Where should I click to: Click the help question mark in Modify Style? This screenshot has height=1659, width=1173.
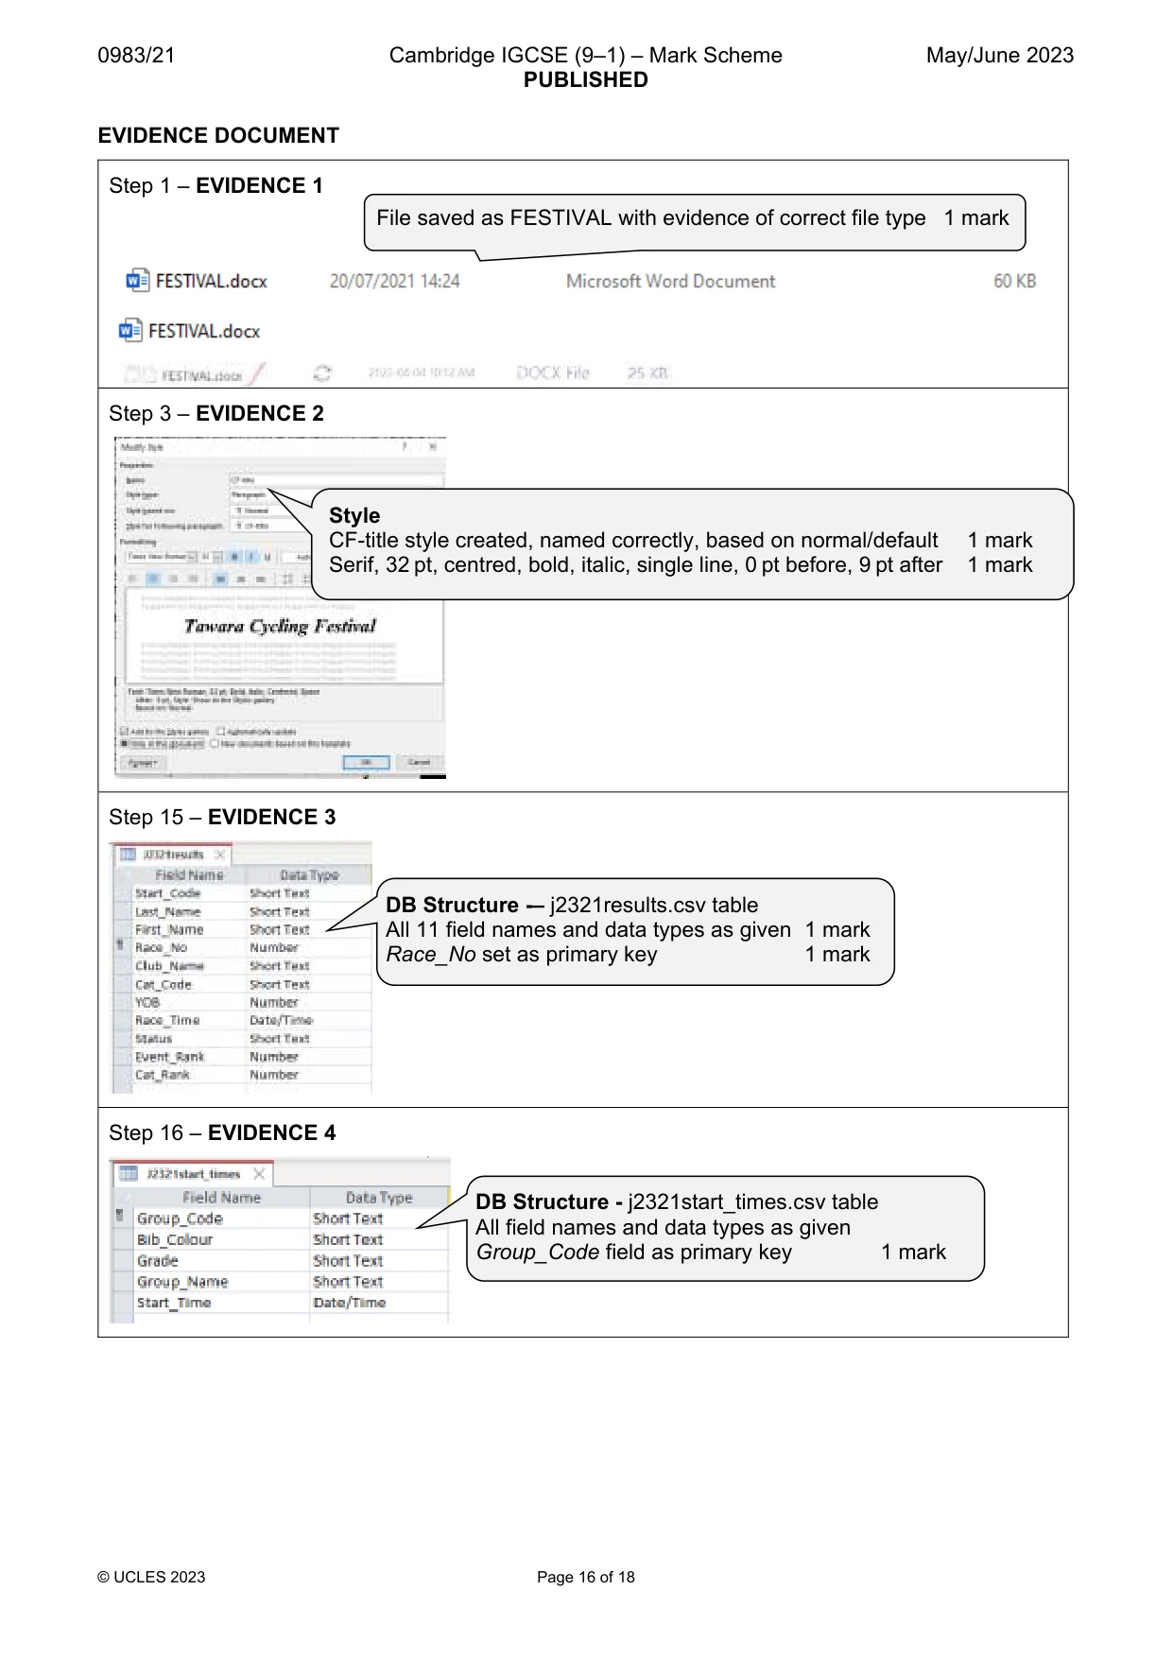405,446
